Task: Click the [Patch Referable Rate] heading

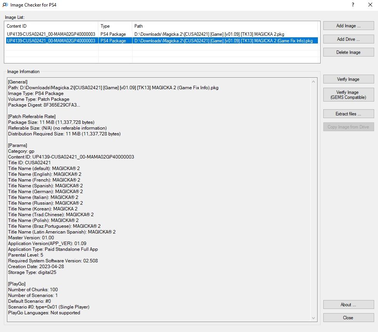Action: coord(32,117)
